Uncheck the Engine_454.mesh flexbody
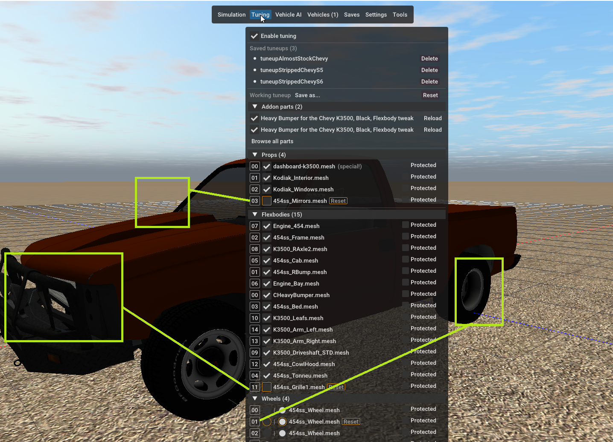This screenshot has height=442, width=613. coord(267,226)
